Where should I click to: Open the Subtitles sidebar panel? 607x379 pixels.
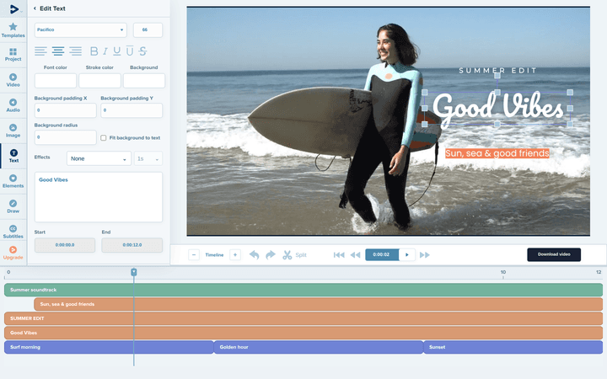[x=13, y=232]
